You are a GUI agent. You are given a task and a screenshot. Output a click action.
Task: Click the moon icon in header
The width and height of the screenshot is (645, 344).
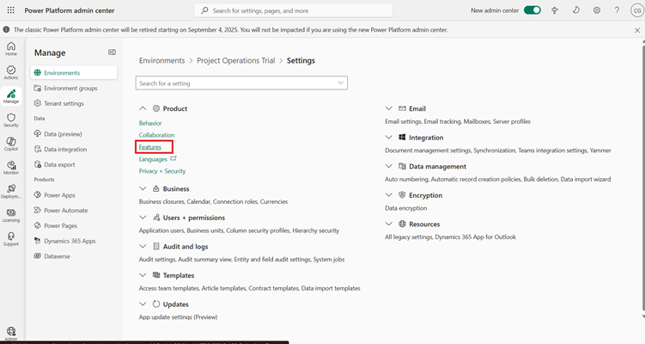[x=576, y=10]
